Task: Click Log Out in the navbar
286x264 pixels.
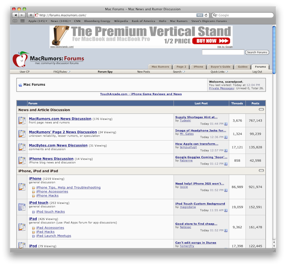Action: tap(257, 71)
